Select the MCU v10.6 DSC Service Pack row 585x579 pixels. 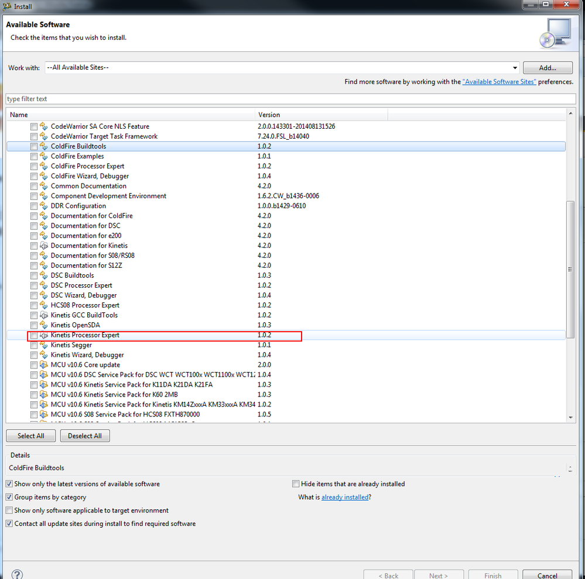point(286,375)
